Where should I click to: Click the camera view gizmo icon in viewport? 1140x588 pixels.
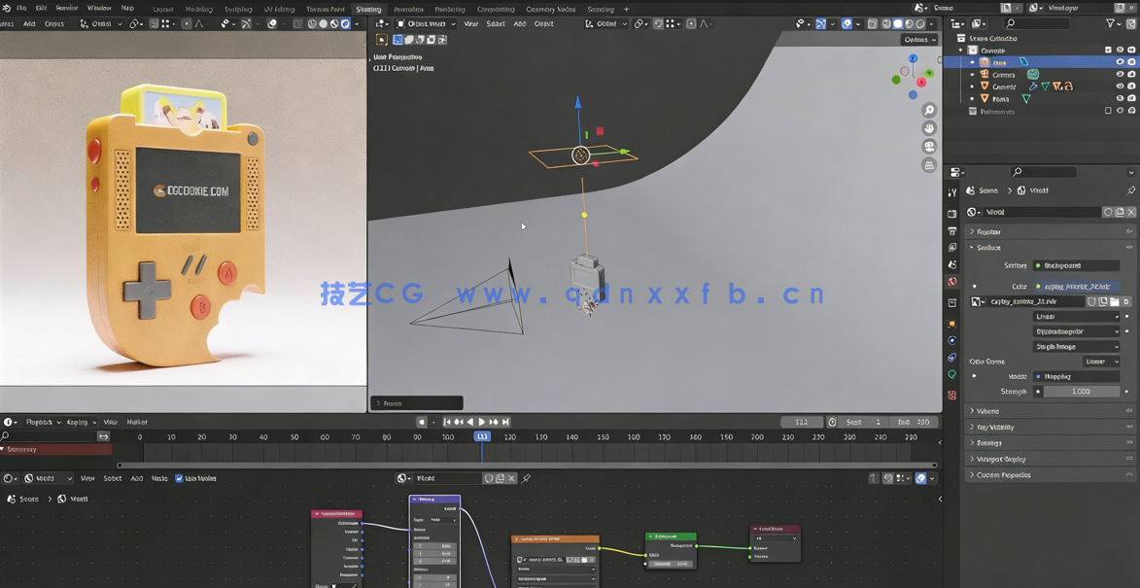[x=929, y=146]
